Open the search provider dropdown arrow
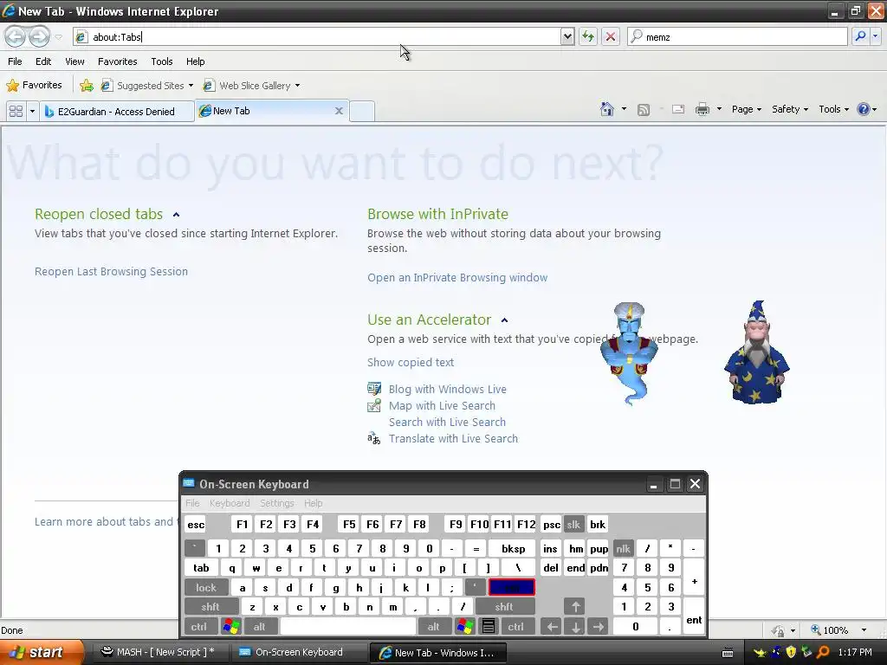 (875, 36)
